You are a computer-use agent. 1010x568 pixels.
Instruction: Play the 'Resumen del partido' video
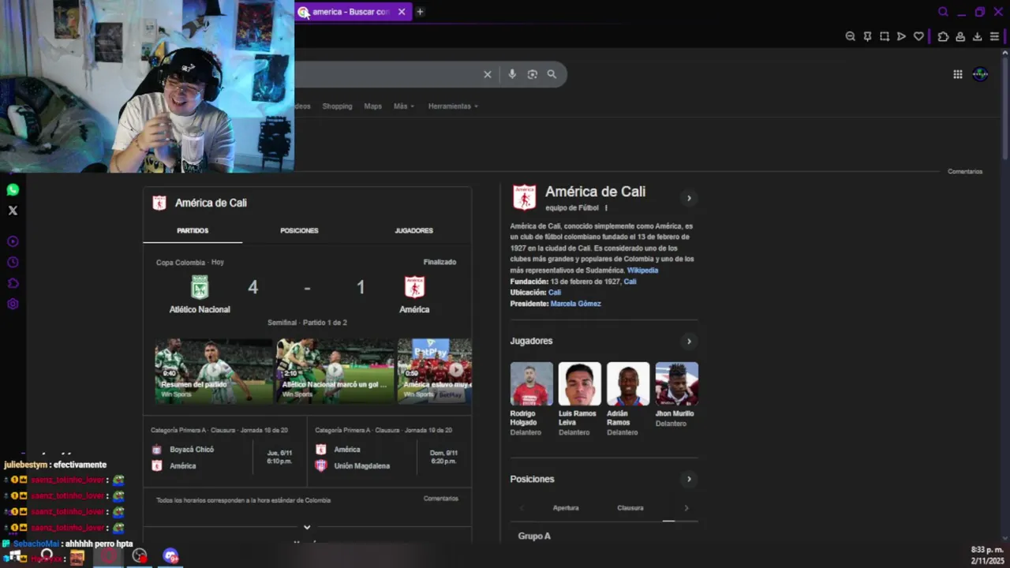pyautogui.click(x=214, y=371)
